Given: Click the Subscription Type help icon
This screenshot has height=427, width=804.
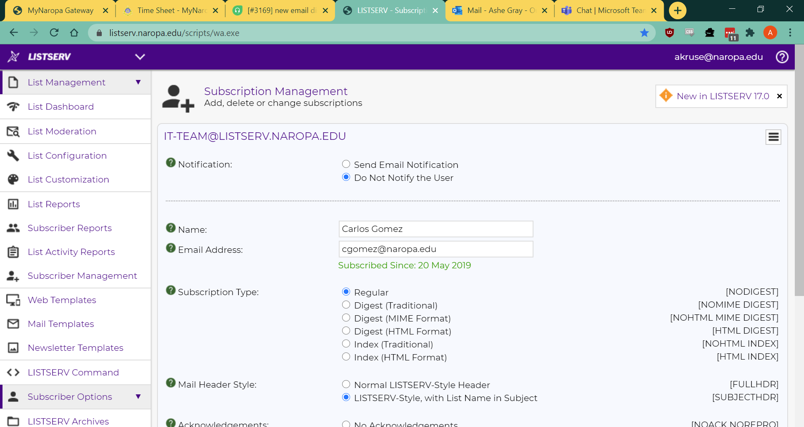Looking at the screenshot, I should point(171,290).
